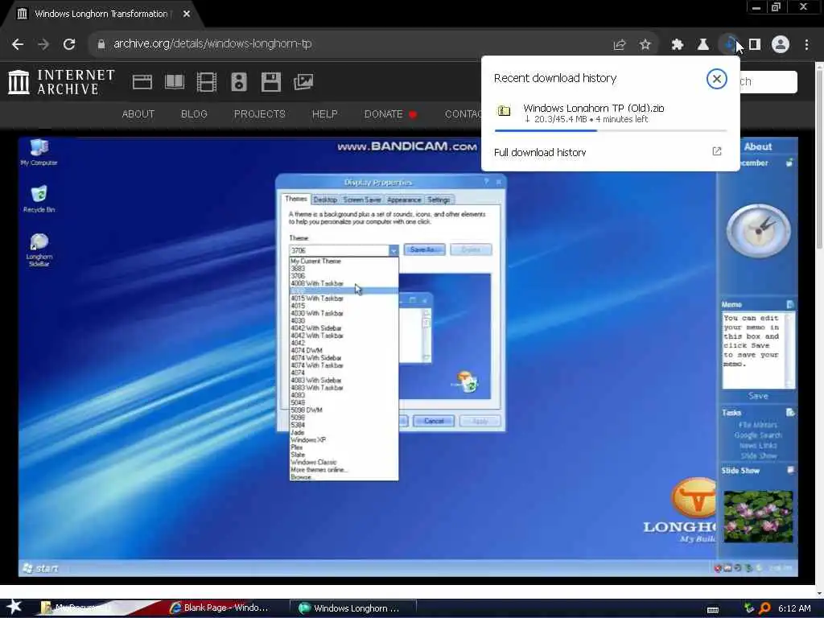
Task: Click the open-in-new-tab icon for download history
Action: click(717, 151)
